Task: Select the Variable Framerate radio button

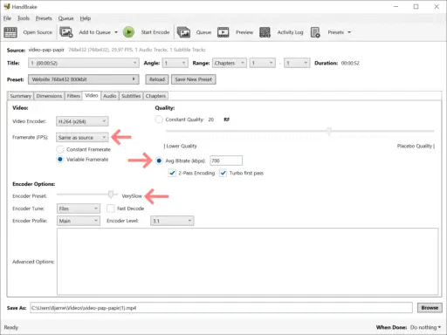Action: pyautogui.click(x=60, y=160)
